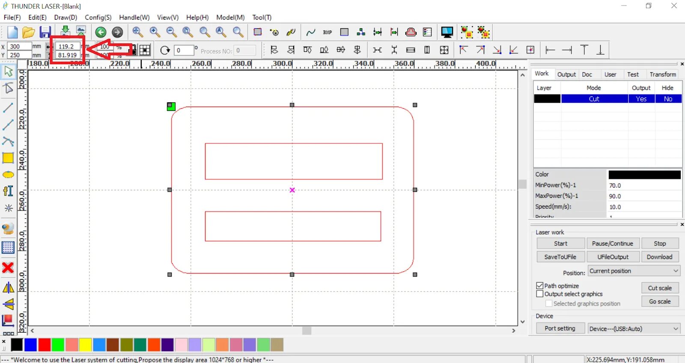
Task: Click the BMP bitmap tool icon
Action: click(x=328, y=32)
